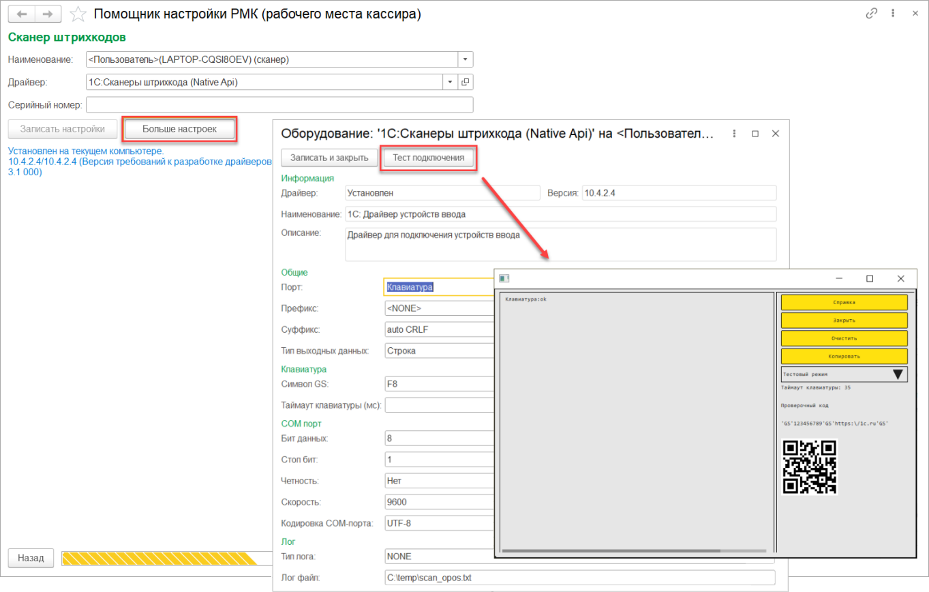Click the Больше настроек button
Screen dimensions: 929x592
(x=179, y=128)
